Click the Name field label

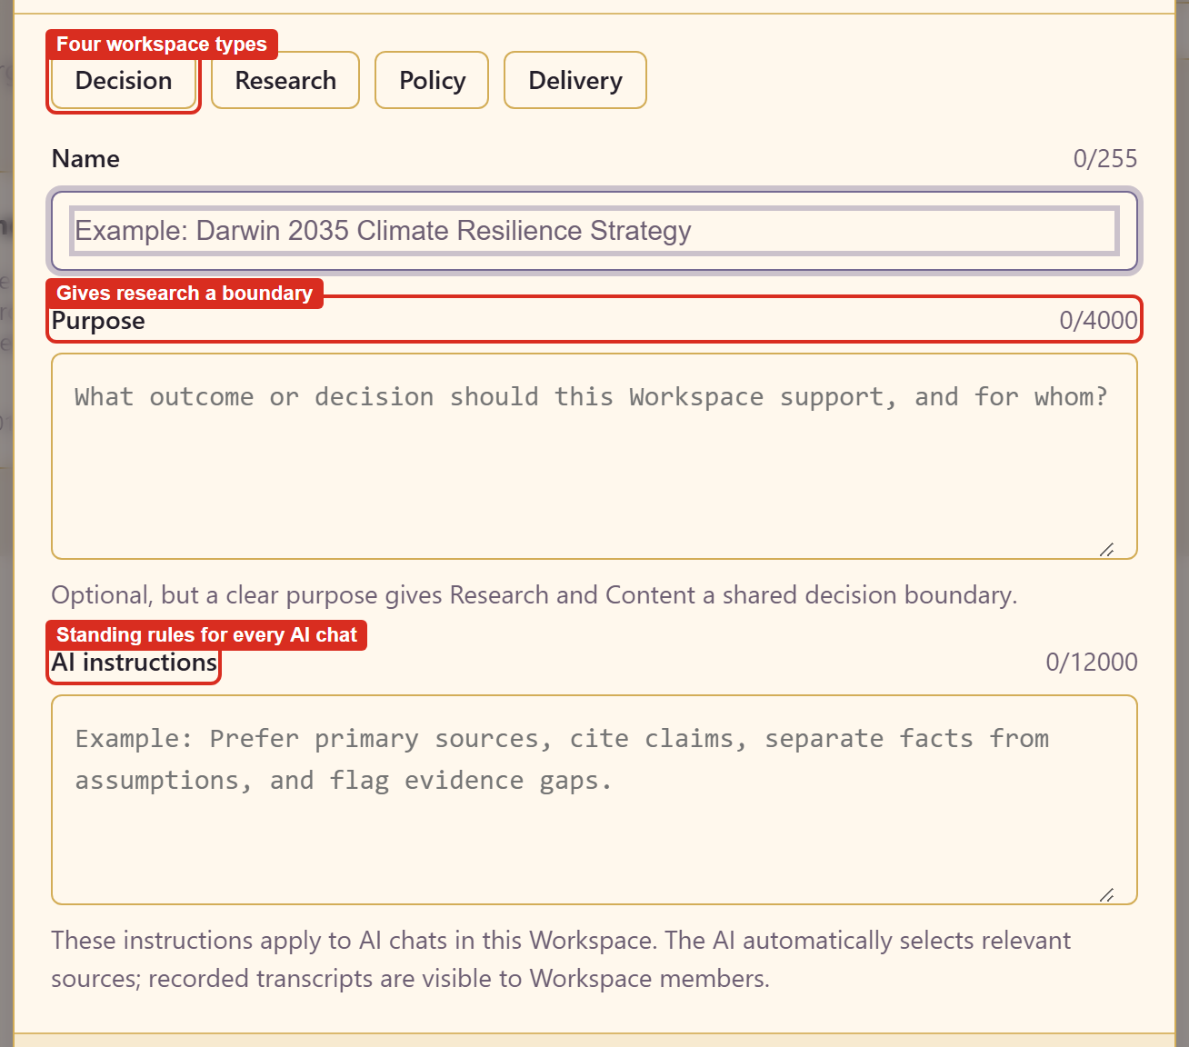click(x=85, y=159)
